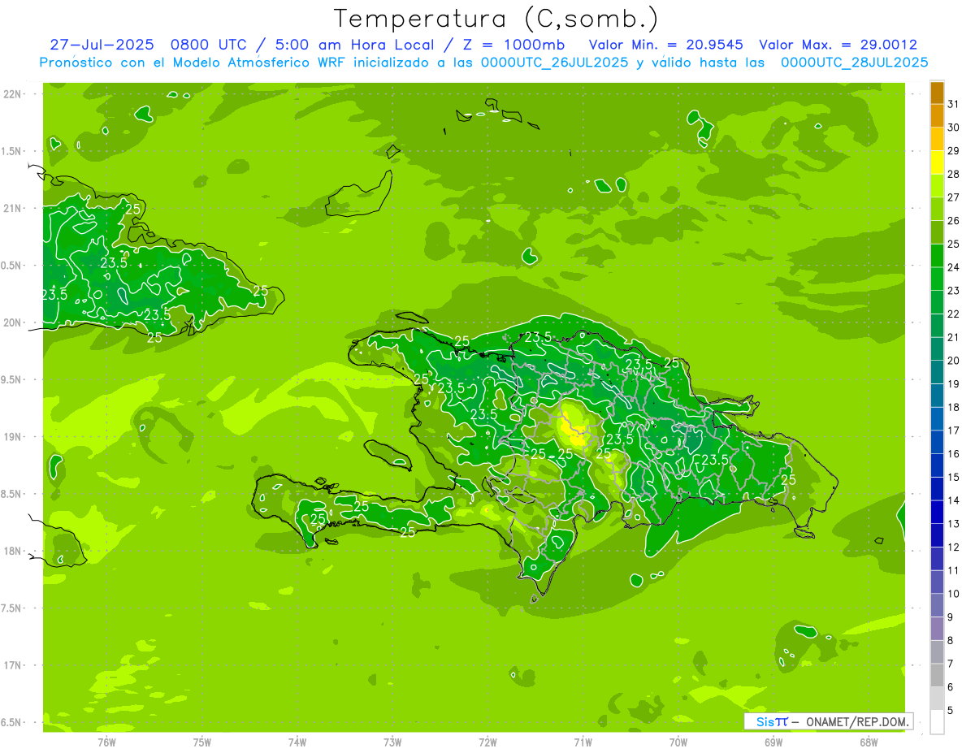The height and width of the screenshot is (753, 975).
Task: Click the "73W" longitude axis label
Action: tap(392, 742)
